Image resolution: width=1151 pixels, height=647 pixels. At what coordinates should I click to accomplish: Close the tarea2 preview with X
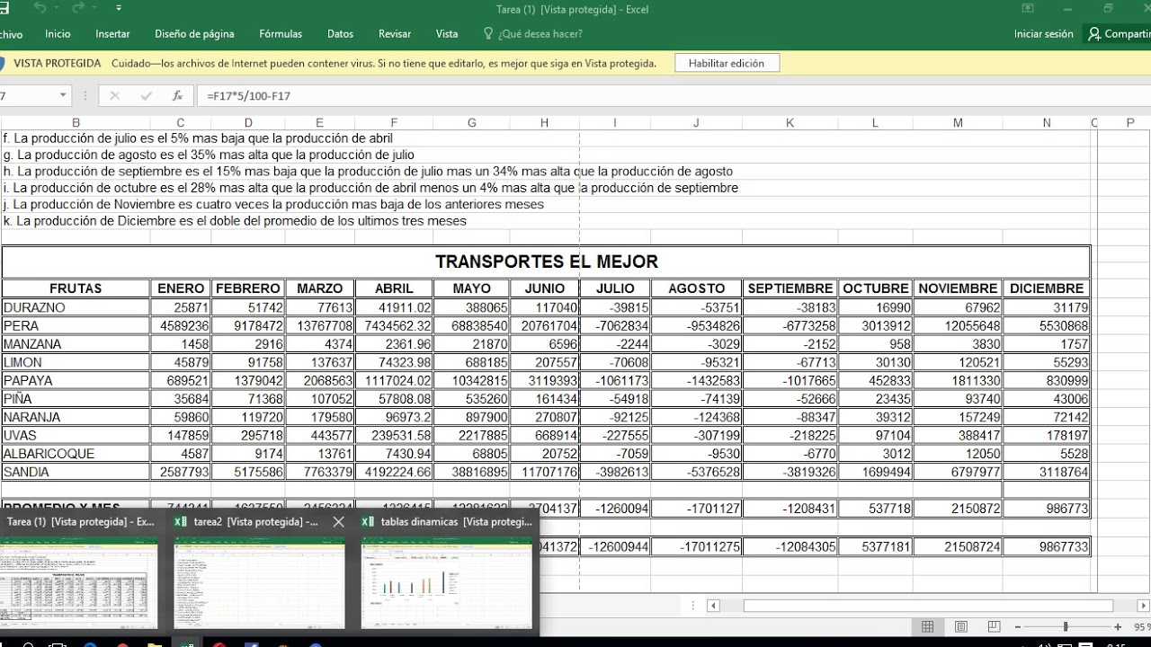point(338,521)
